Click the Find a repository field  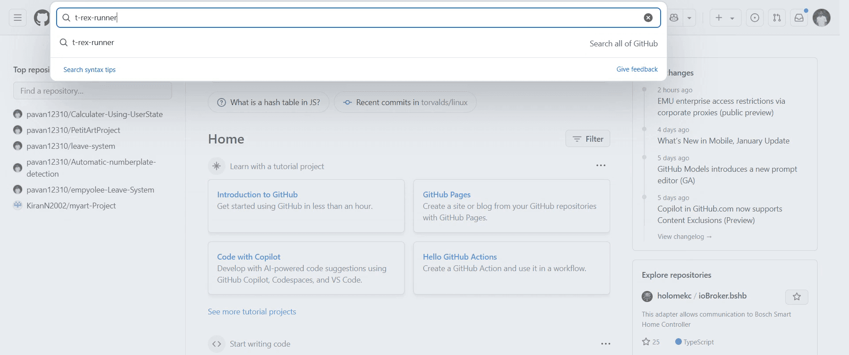92,91
